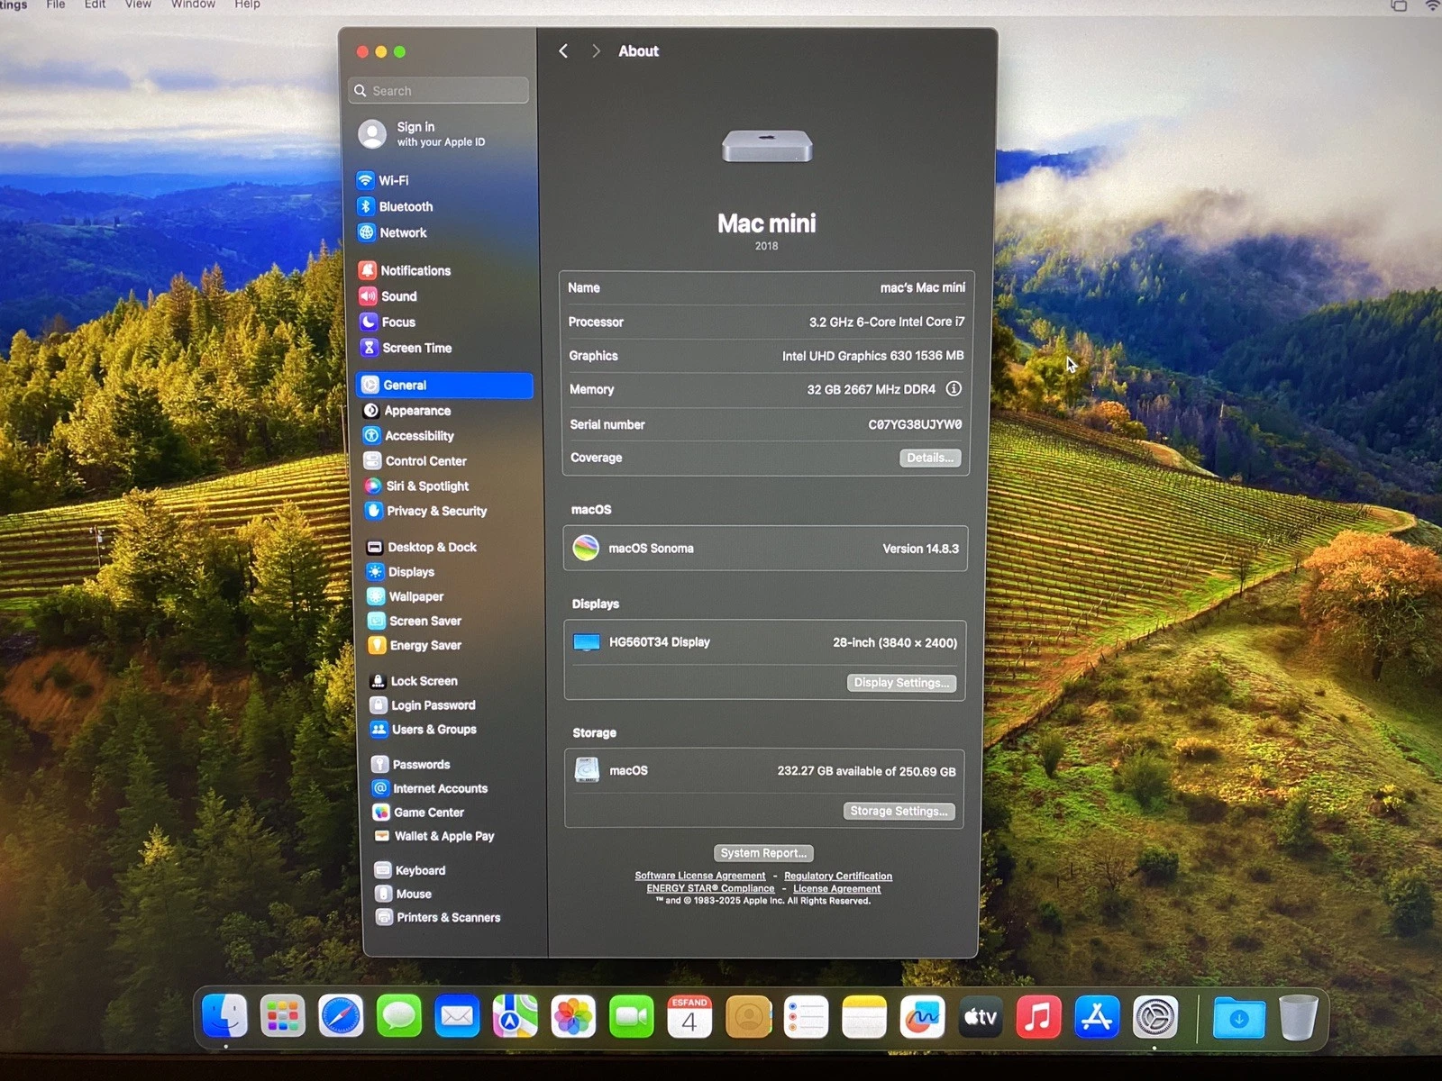This screenshot has height=1081, width=1442.
Task: Open Safari from the dock
Action: tap(341, 1017)
